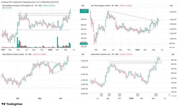Viewport: 179px width, 108px height.
Task: Click the 3,950.00 price axis label
Action: (x=84, y=67)
